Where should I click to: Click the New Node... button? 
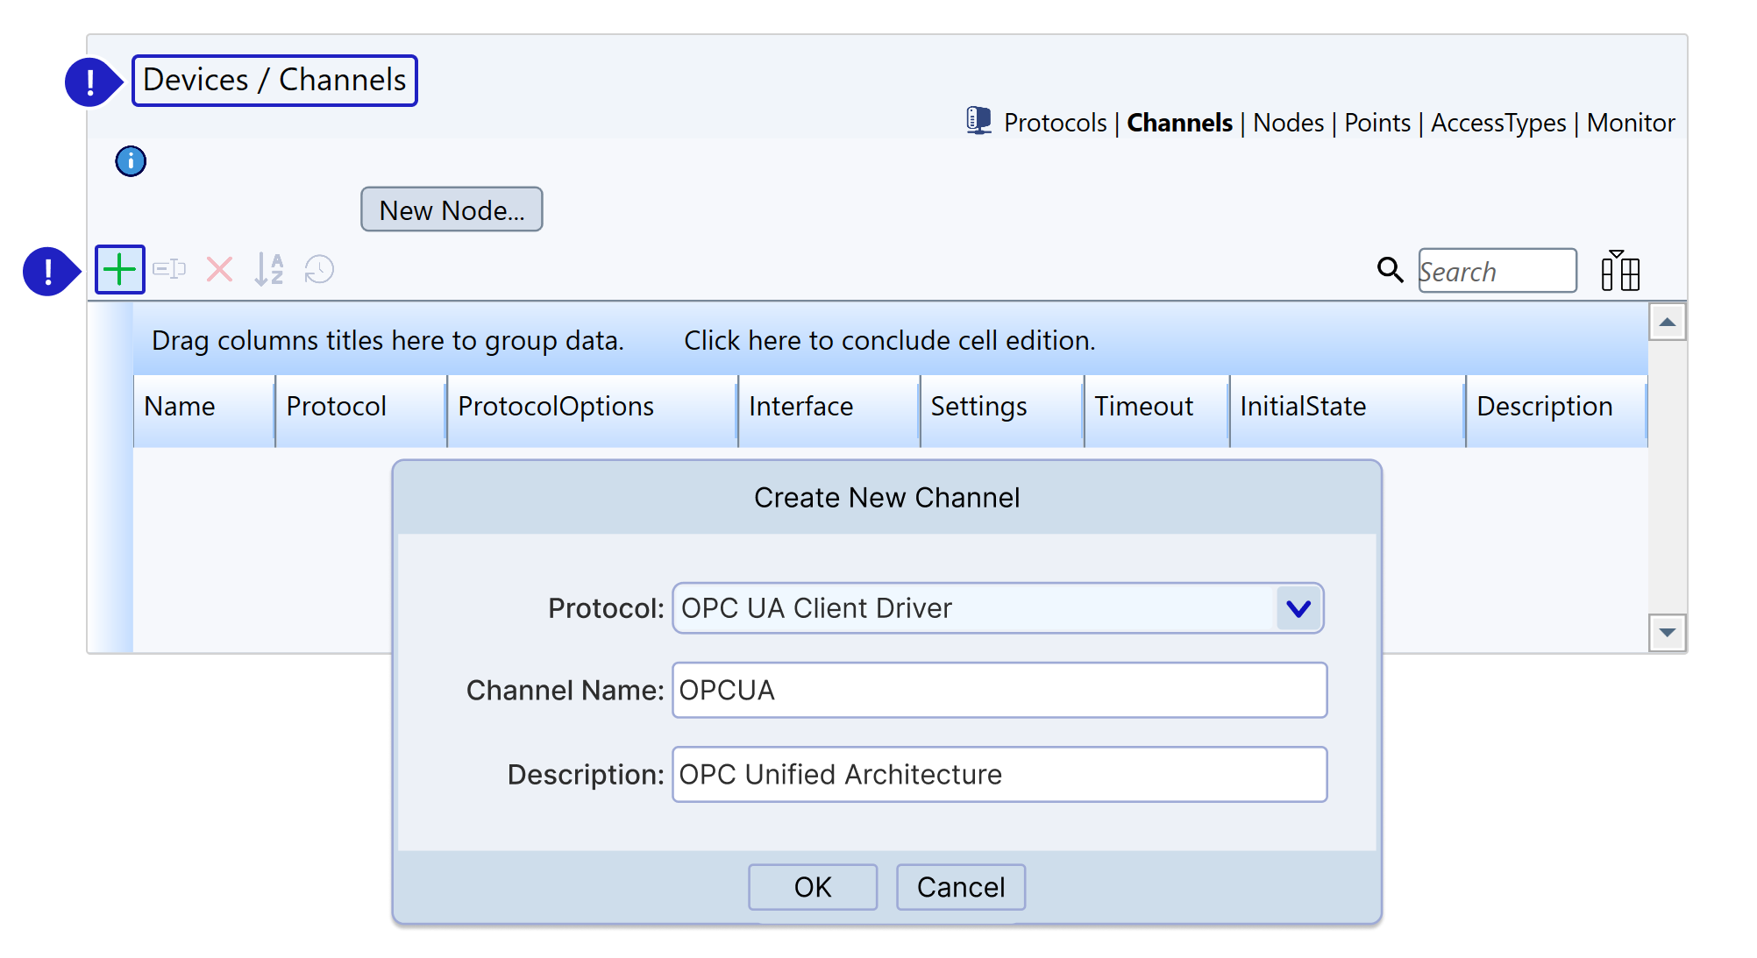click(x=452, y=209)
